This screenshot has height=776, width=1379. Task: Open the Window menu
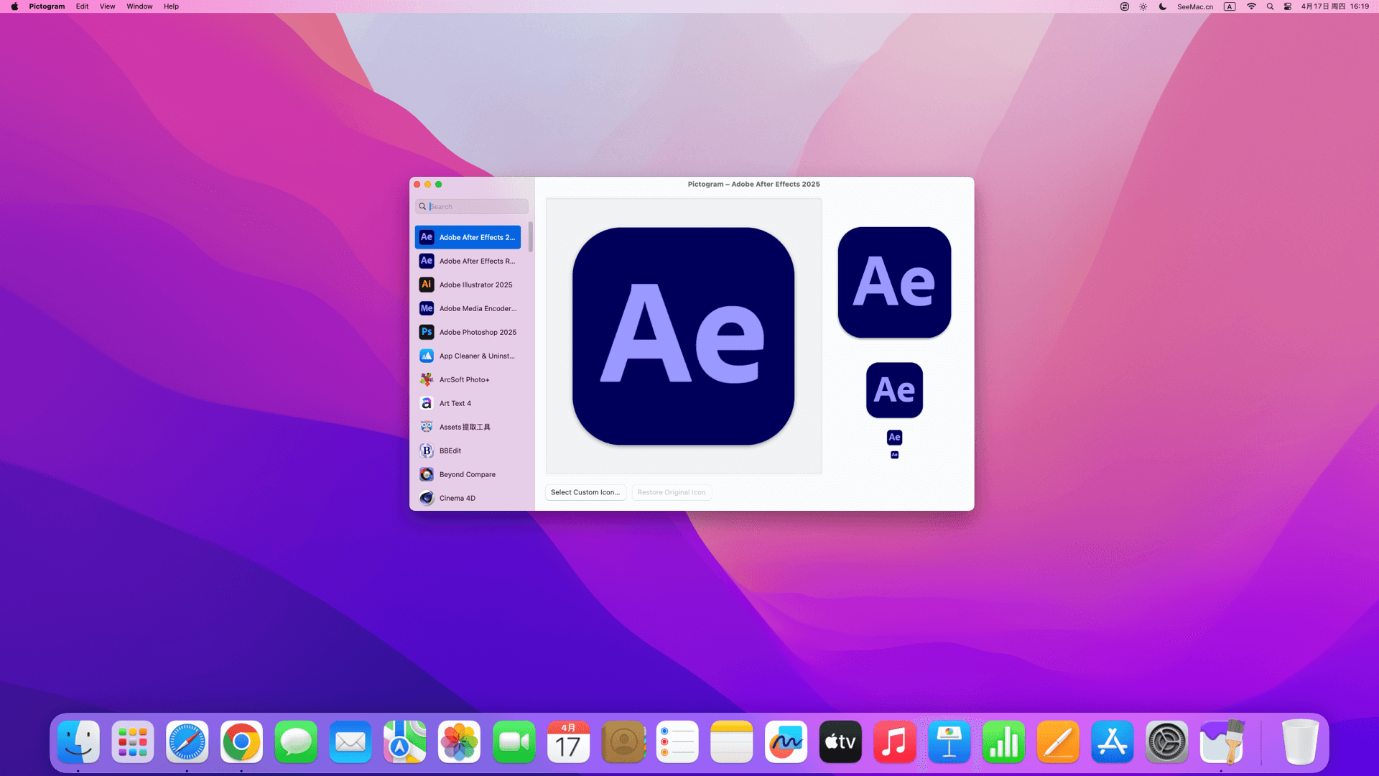(x=139, y=6)
